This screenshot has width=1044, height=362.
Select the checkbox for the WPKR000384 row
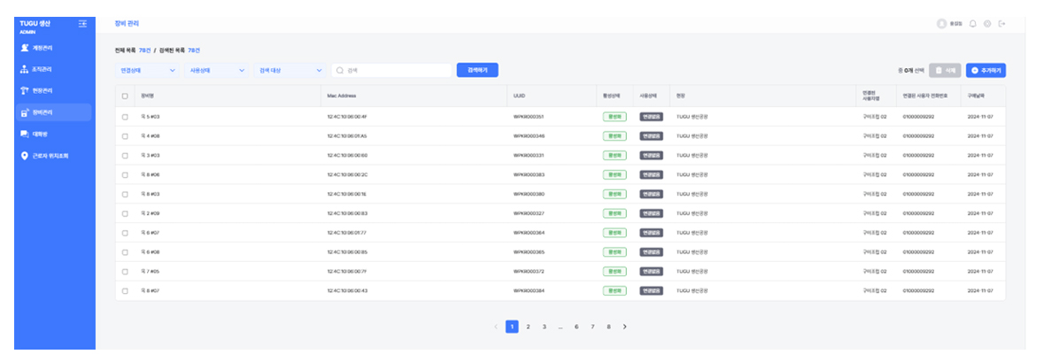[x=125, y=290]
